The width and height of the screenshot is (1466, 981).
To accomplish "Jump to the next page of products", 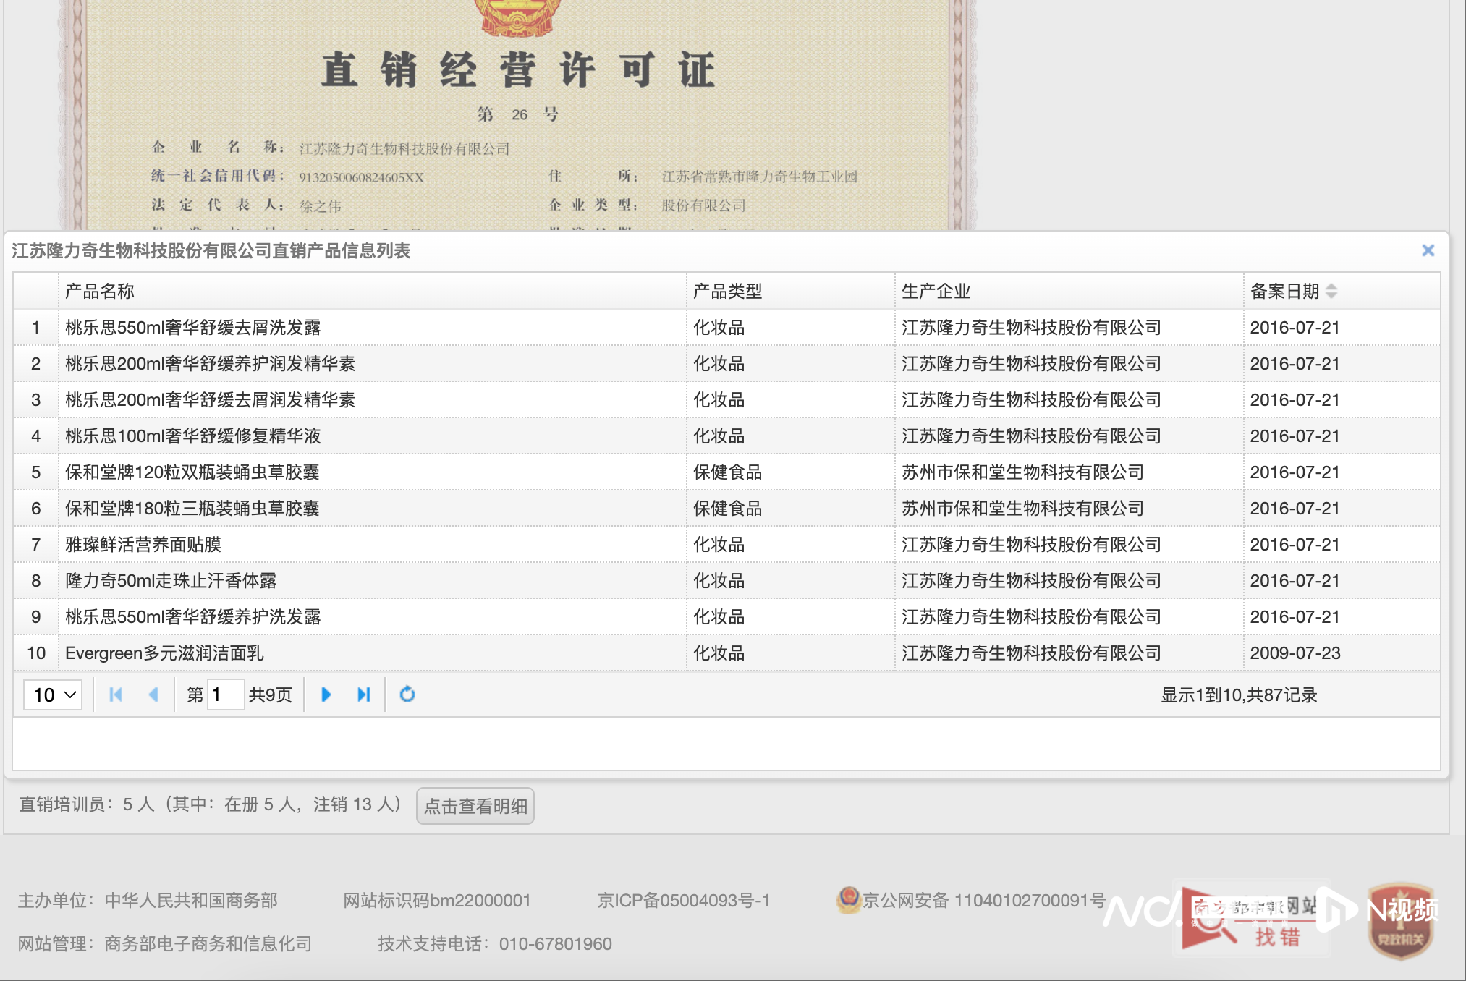I will coord(326,695).
